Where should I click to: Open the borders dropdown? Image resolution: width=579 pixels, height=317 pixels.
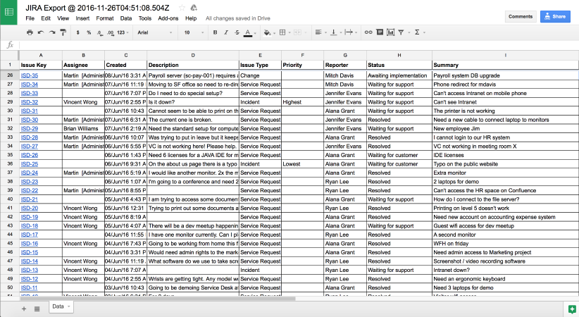pos(284,32)
